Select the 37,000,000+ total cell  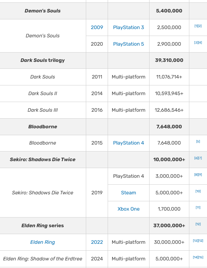169,225
